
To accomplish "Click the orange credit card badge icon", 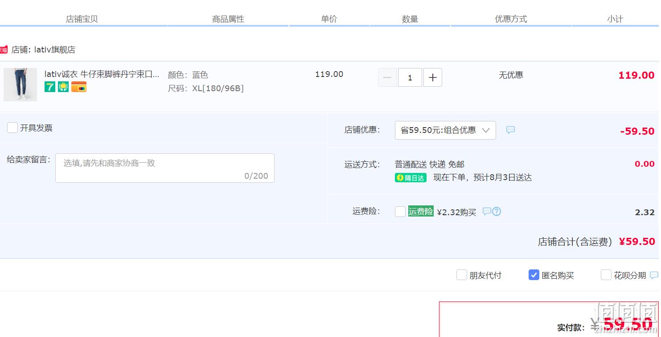I will click(x=79, y=87).
